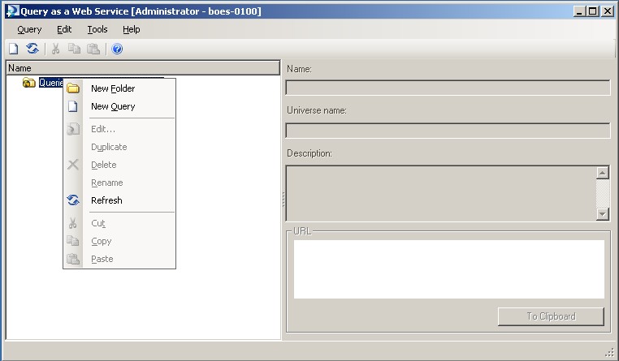Viewport: 619px width, 361px height.
Task: Click the New query toolbar icon
Action: [x=14, y=49]
